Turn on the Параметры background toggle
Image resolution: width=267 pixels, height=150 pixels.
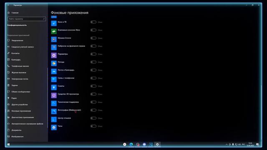[x=93, y=54]
